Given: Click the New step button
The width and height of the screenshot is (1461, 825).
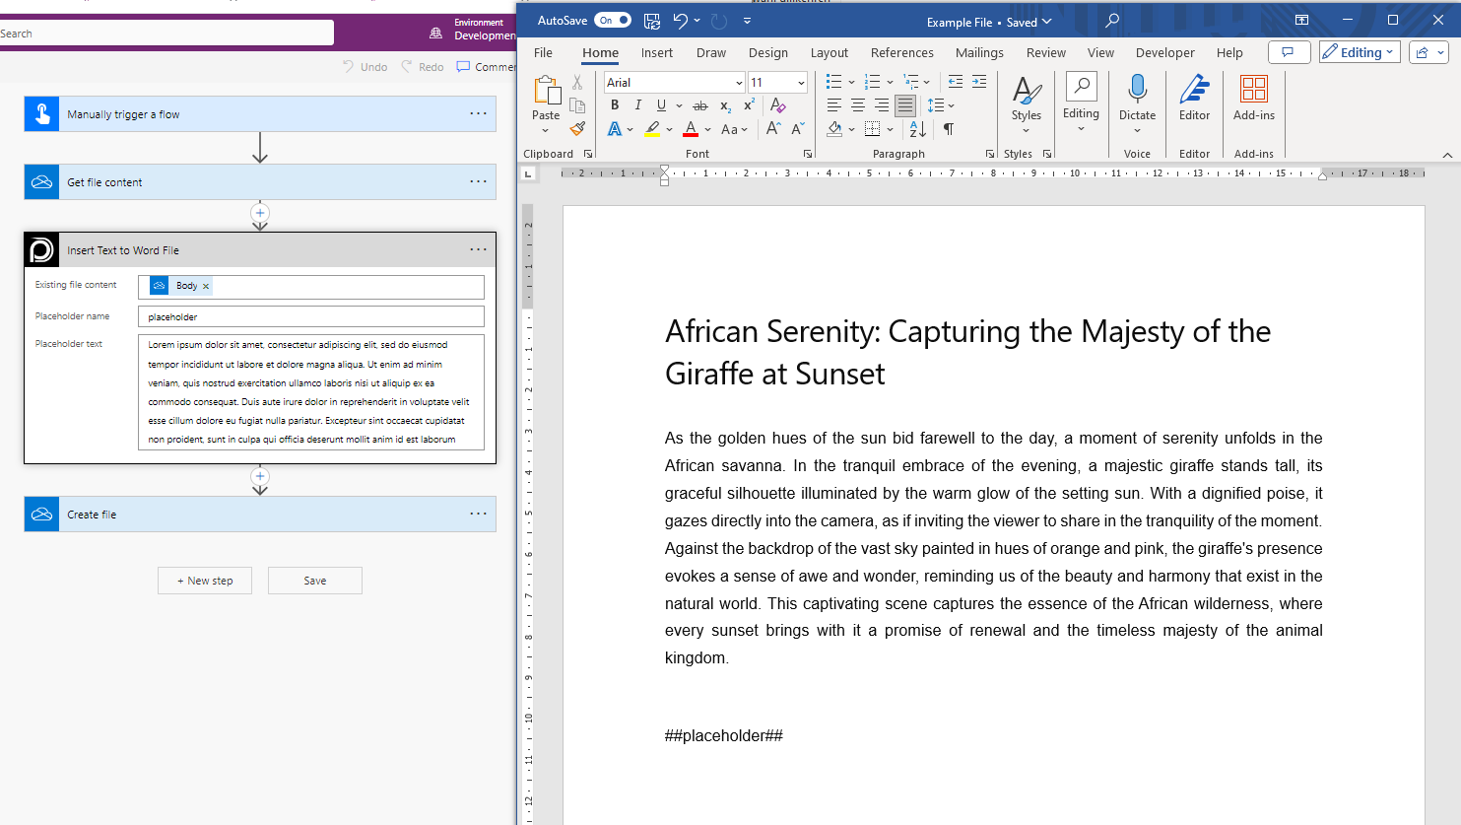Looking at the screenshot, I should (x=205, y=581).
